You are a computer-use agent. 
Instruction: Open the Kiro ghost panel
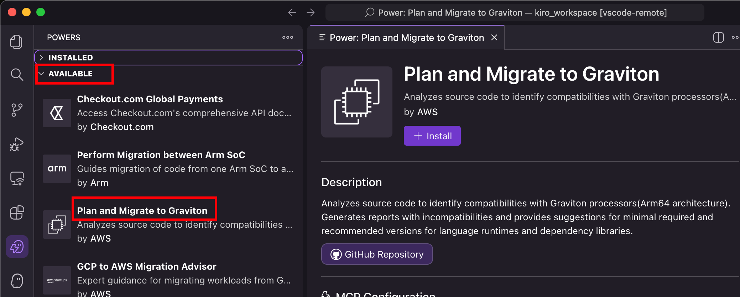[x=17, y=281]
